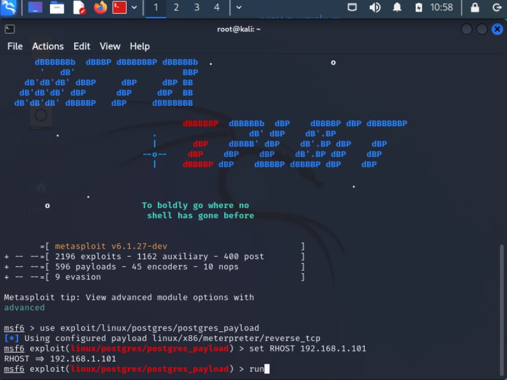
Task: Click the 10:58 clock
Action: pyautogui.click(x=441, y=7)
